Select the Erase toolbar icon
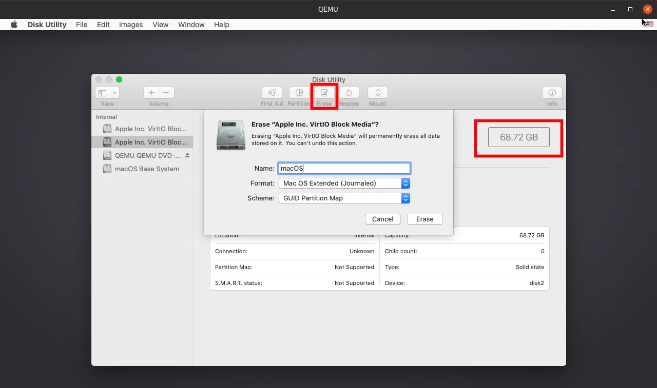 (x=324, y=93)
